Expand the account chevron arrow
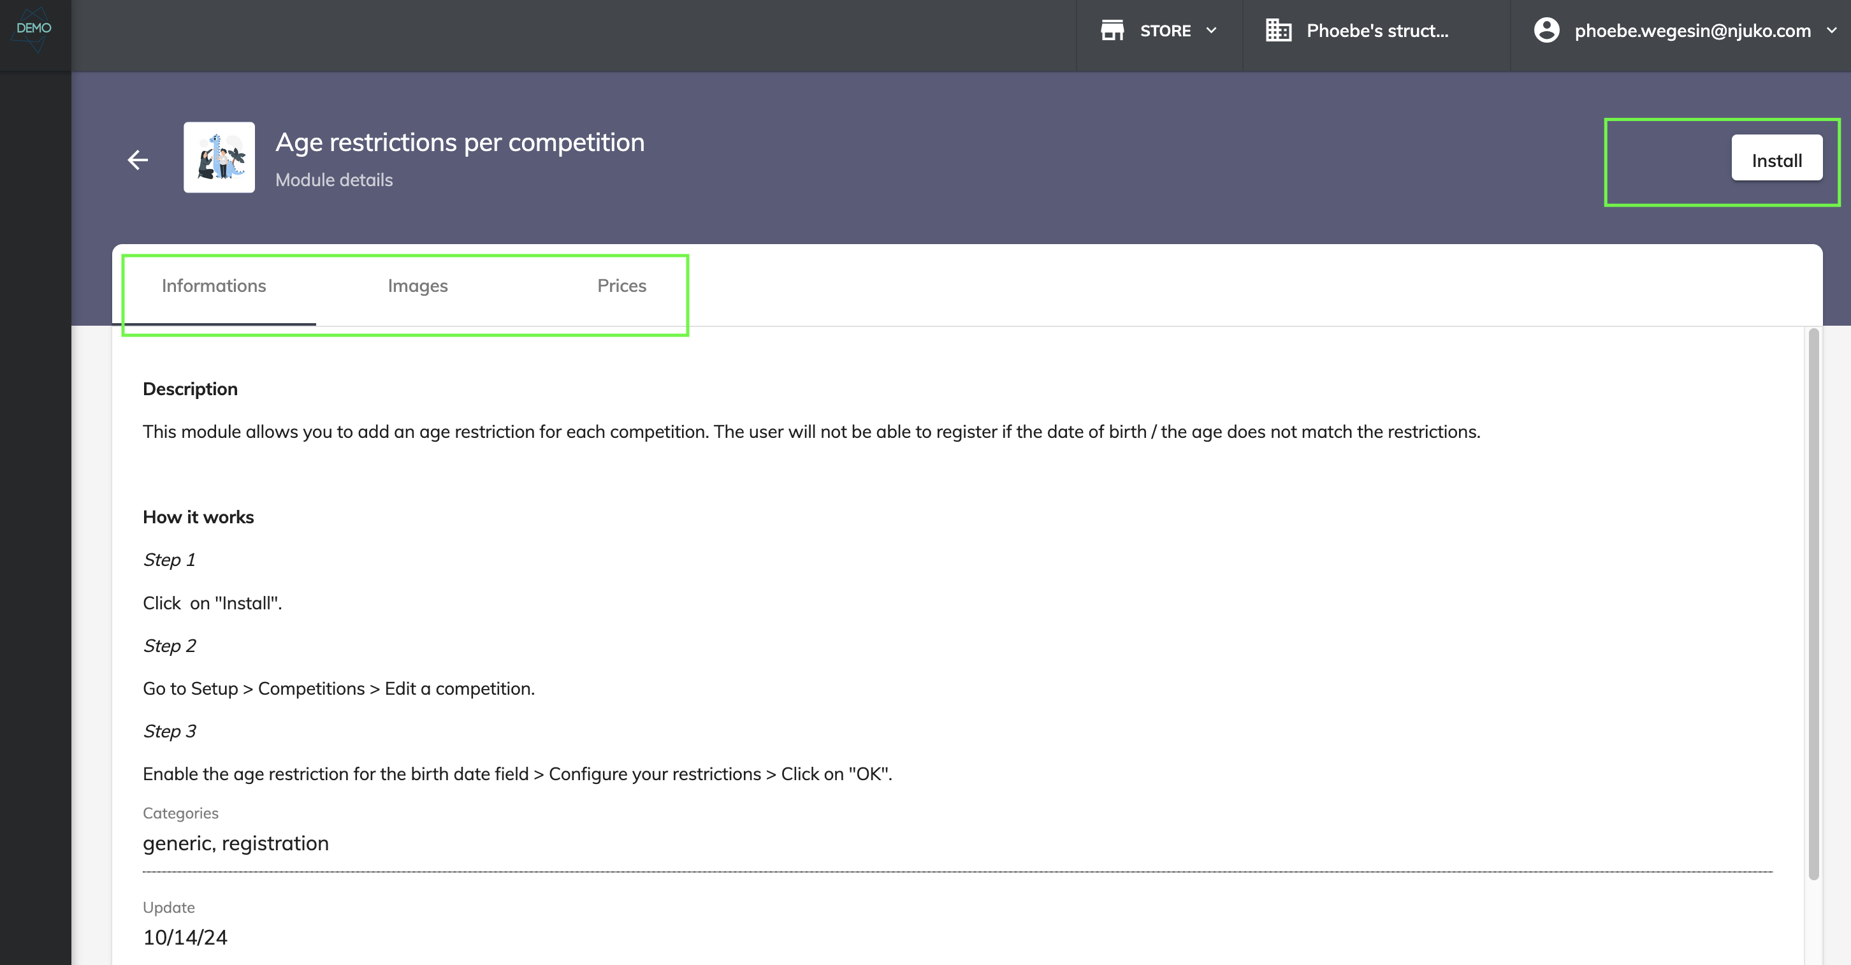 point(1832,31)
